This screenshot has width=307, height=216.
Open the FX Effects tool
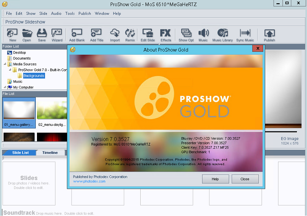(x=166, y=35)
